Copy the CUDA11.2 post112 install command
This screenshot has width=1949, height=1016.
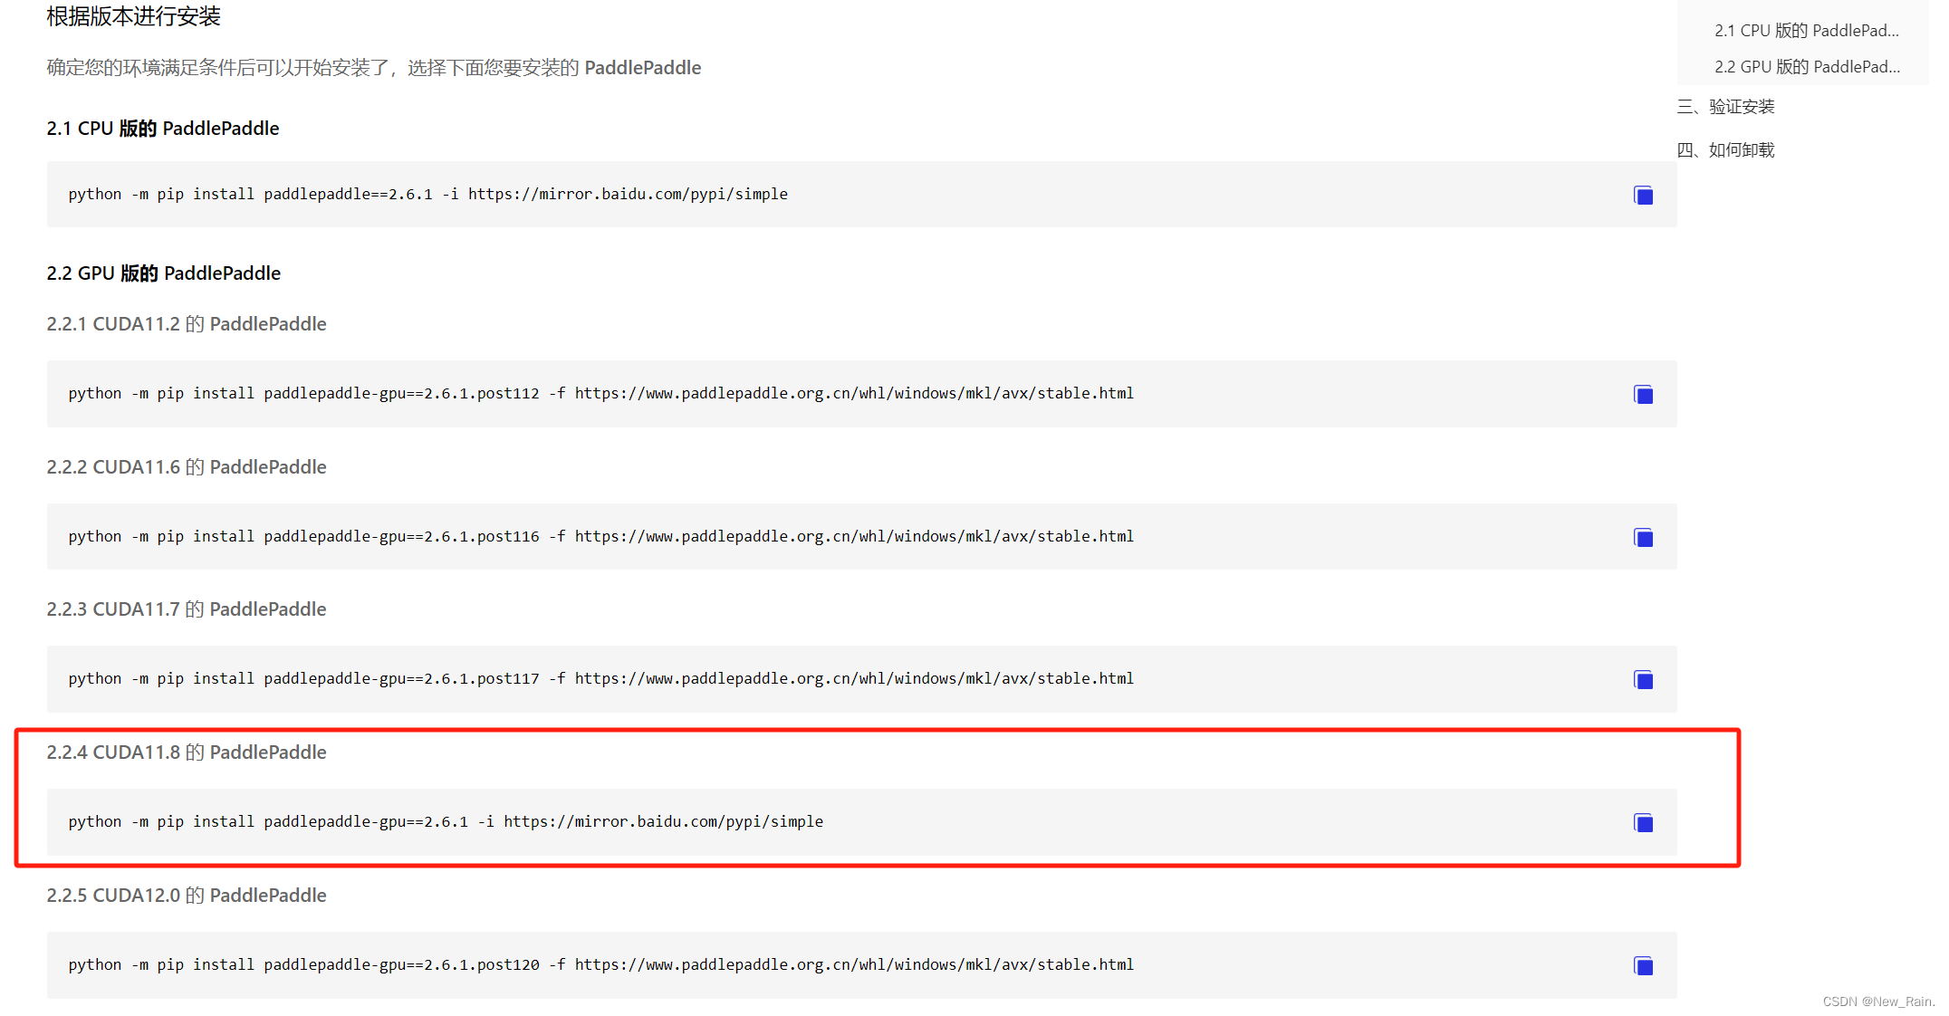point(1643,395)
